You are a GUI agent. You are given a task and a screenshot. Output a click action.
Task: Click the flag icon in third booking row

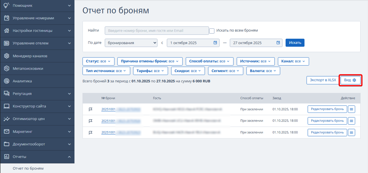pos(91,133)
